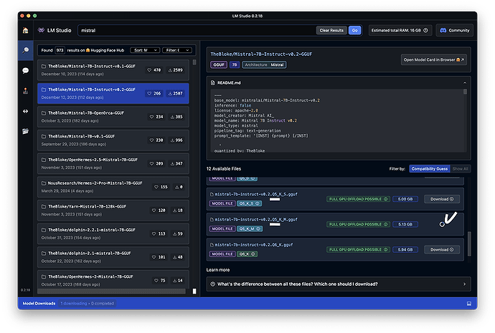Click the available files list scrollbar

(469, 244)
